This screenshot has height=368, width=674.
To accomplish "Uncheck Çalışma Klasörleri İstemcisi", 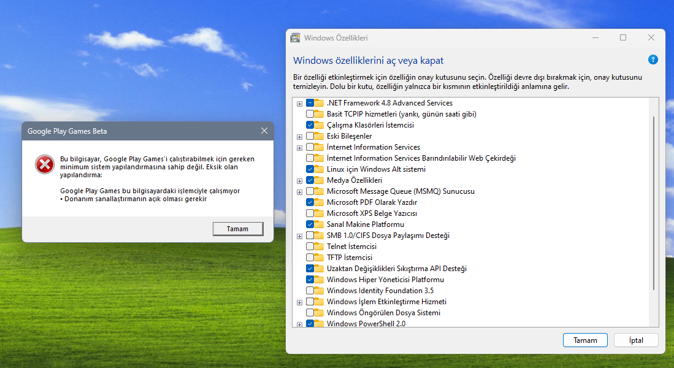I will [x=310, y=125].
